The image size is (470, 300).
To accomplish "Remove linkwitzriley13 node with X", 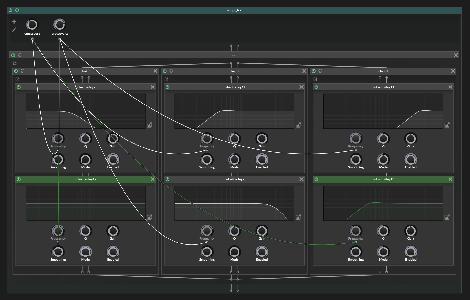I will [450, 179].
